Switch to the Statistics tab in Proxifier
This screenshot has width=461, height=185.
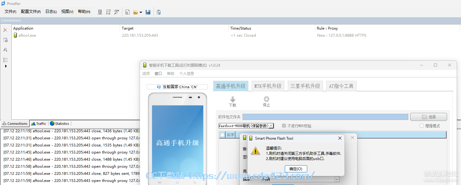(59, 124)
